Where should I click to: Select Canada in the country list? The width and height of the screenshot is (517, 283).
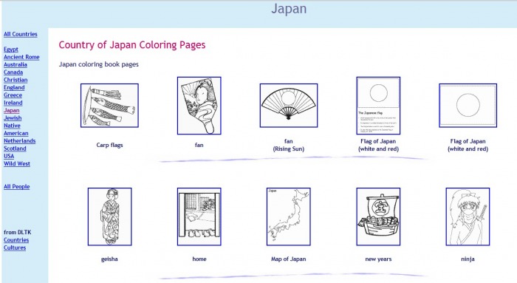13,72
